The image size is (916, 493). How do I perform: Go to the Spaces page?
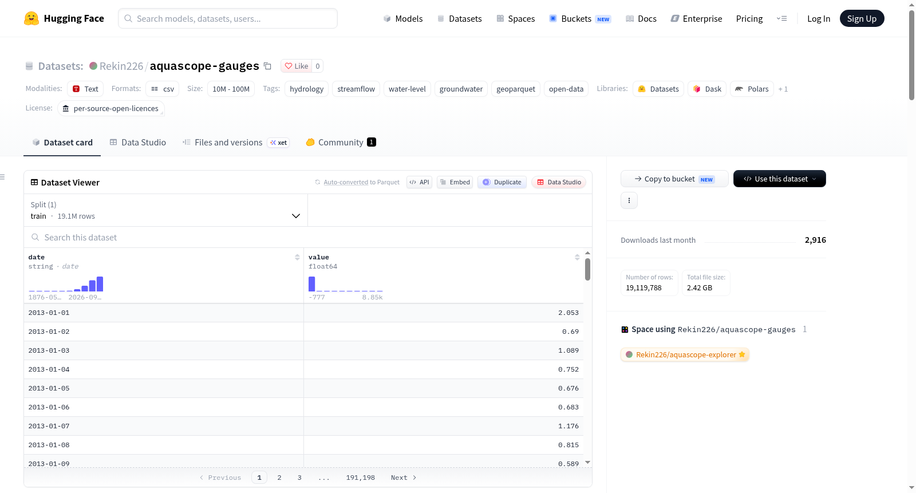[x=515, y=18]
